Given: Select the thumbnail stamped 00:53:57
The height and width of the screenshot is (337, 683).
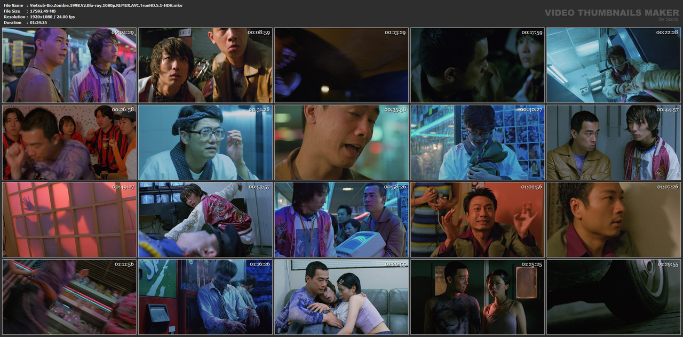Looking at the screenshot, I should [205, 220].
